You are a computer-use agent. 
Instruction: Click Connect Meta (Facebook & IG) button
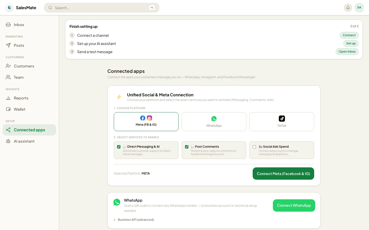[283, 174]
